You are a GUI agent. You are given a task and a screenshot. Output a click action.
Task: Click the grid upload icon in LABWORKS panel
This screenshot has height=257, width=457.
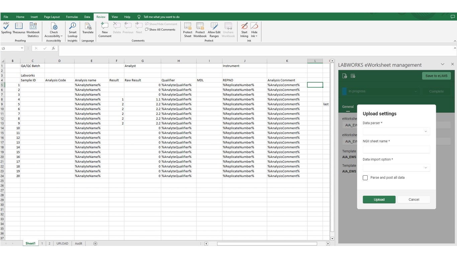pyautogui.click(x=353, y=76)
